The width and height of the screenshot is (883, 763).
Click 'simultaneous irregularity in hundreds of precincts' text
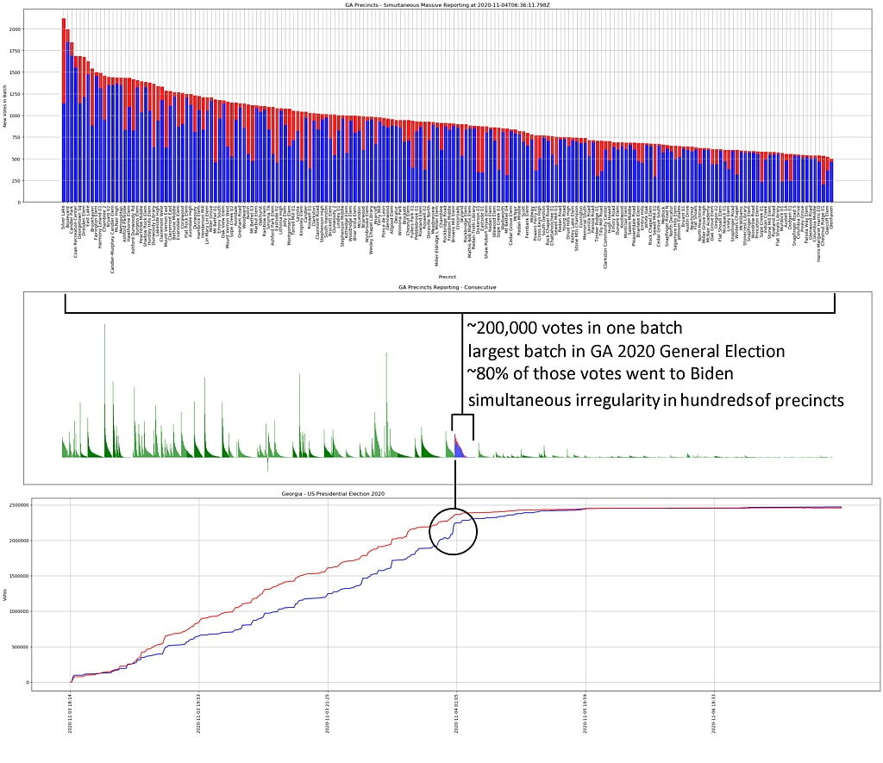click(x=656, y=400)
